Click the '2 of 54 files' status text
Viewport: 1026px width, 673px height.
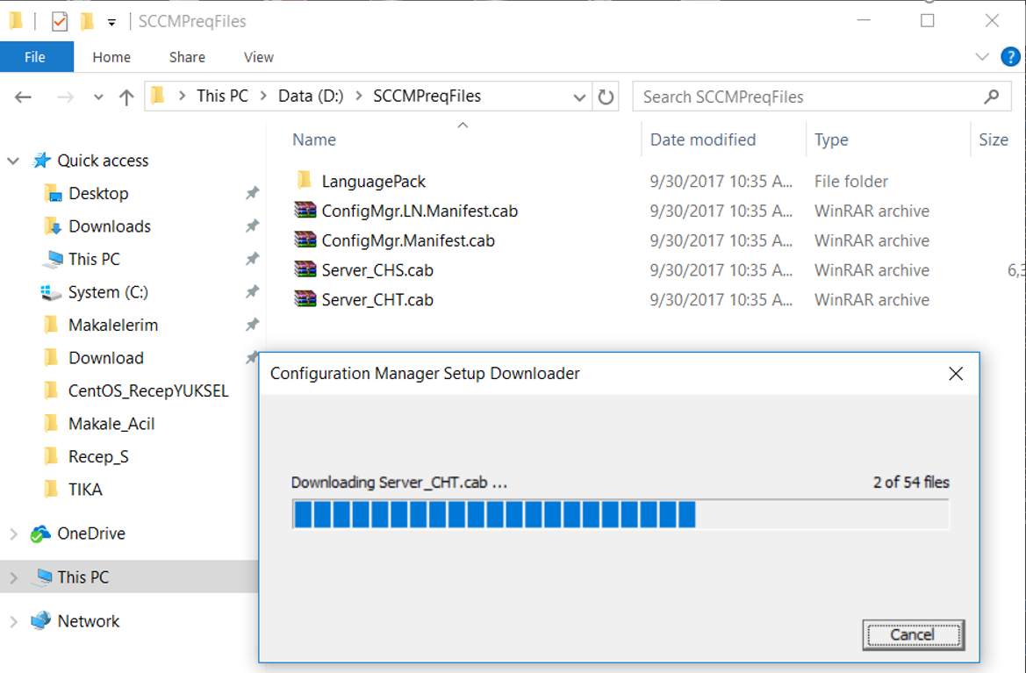pos(911,483)
